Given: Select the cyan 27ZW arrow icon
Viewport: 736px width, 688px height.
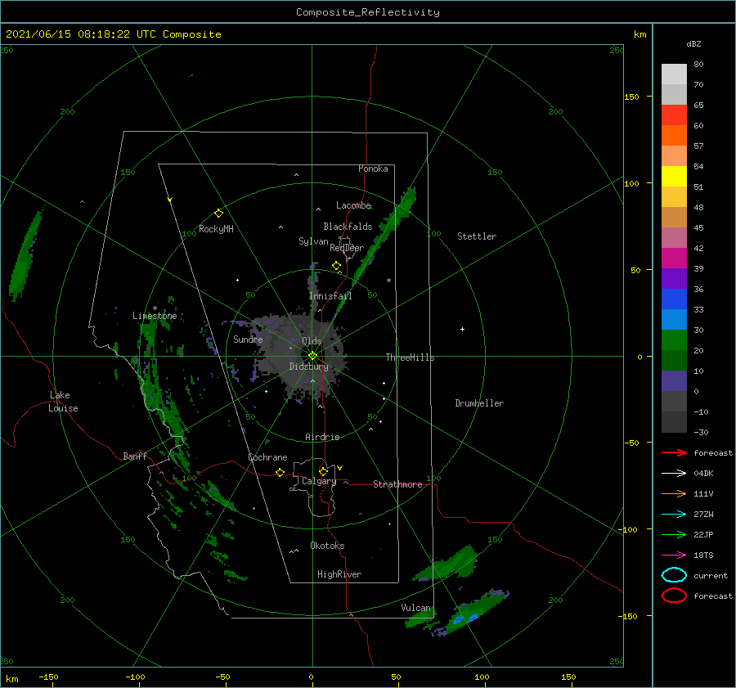Looking at the screenshot, I should point(674,515).
